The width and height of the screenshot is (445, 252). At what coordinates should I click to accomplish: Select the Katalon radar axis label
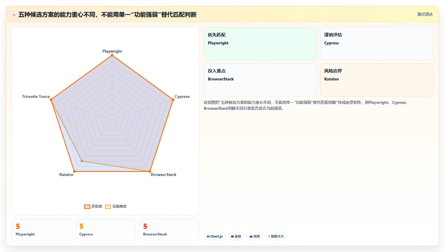66,175
